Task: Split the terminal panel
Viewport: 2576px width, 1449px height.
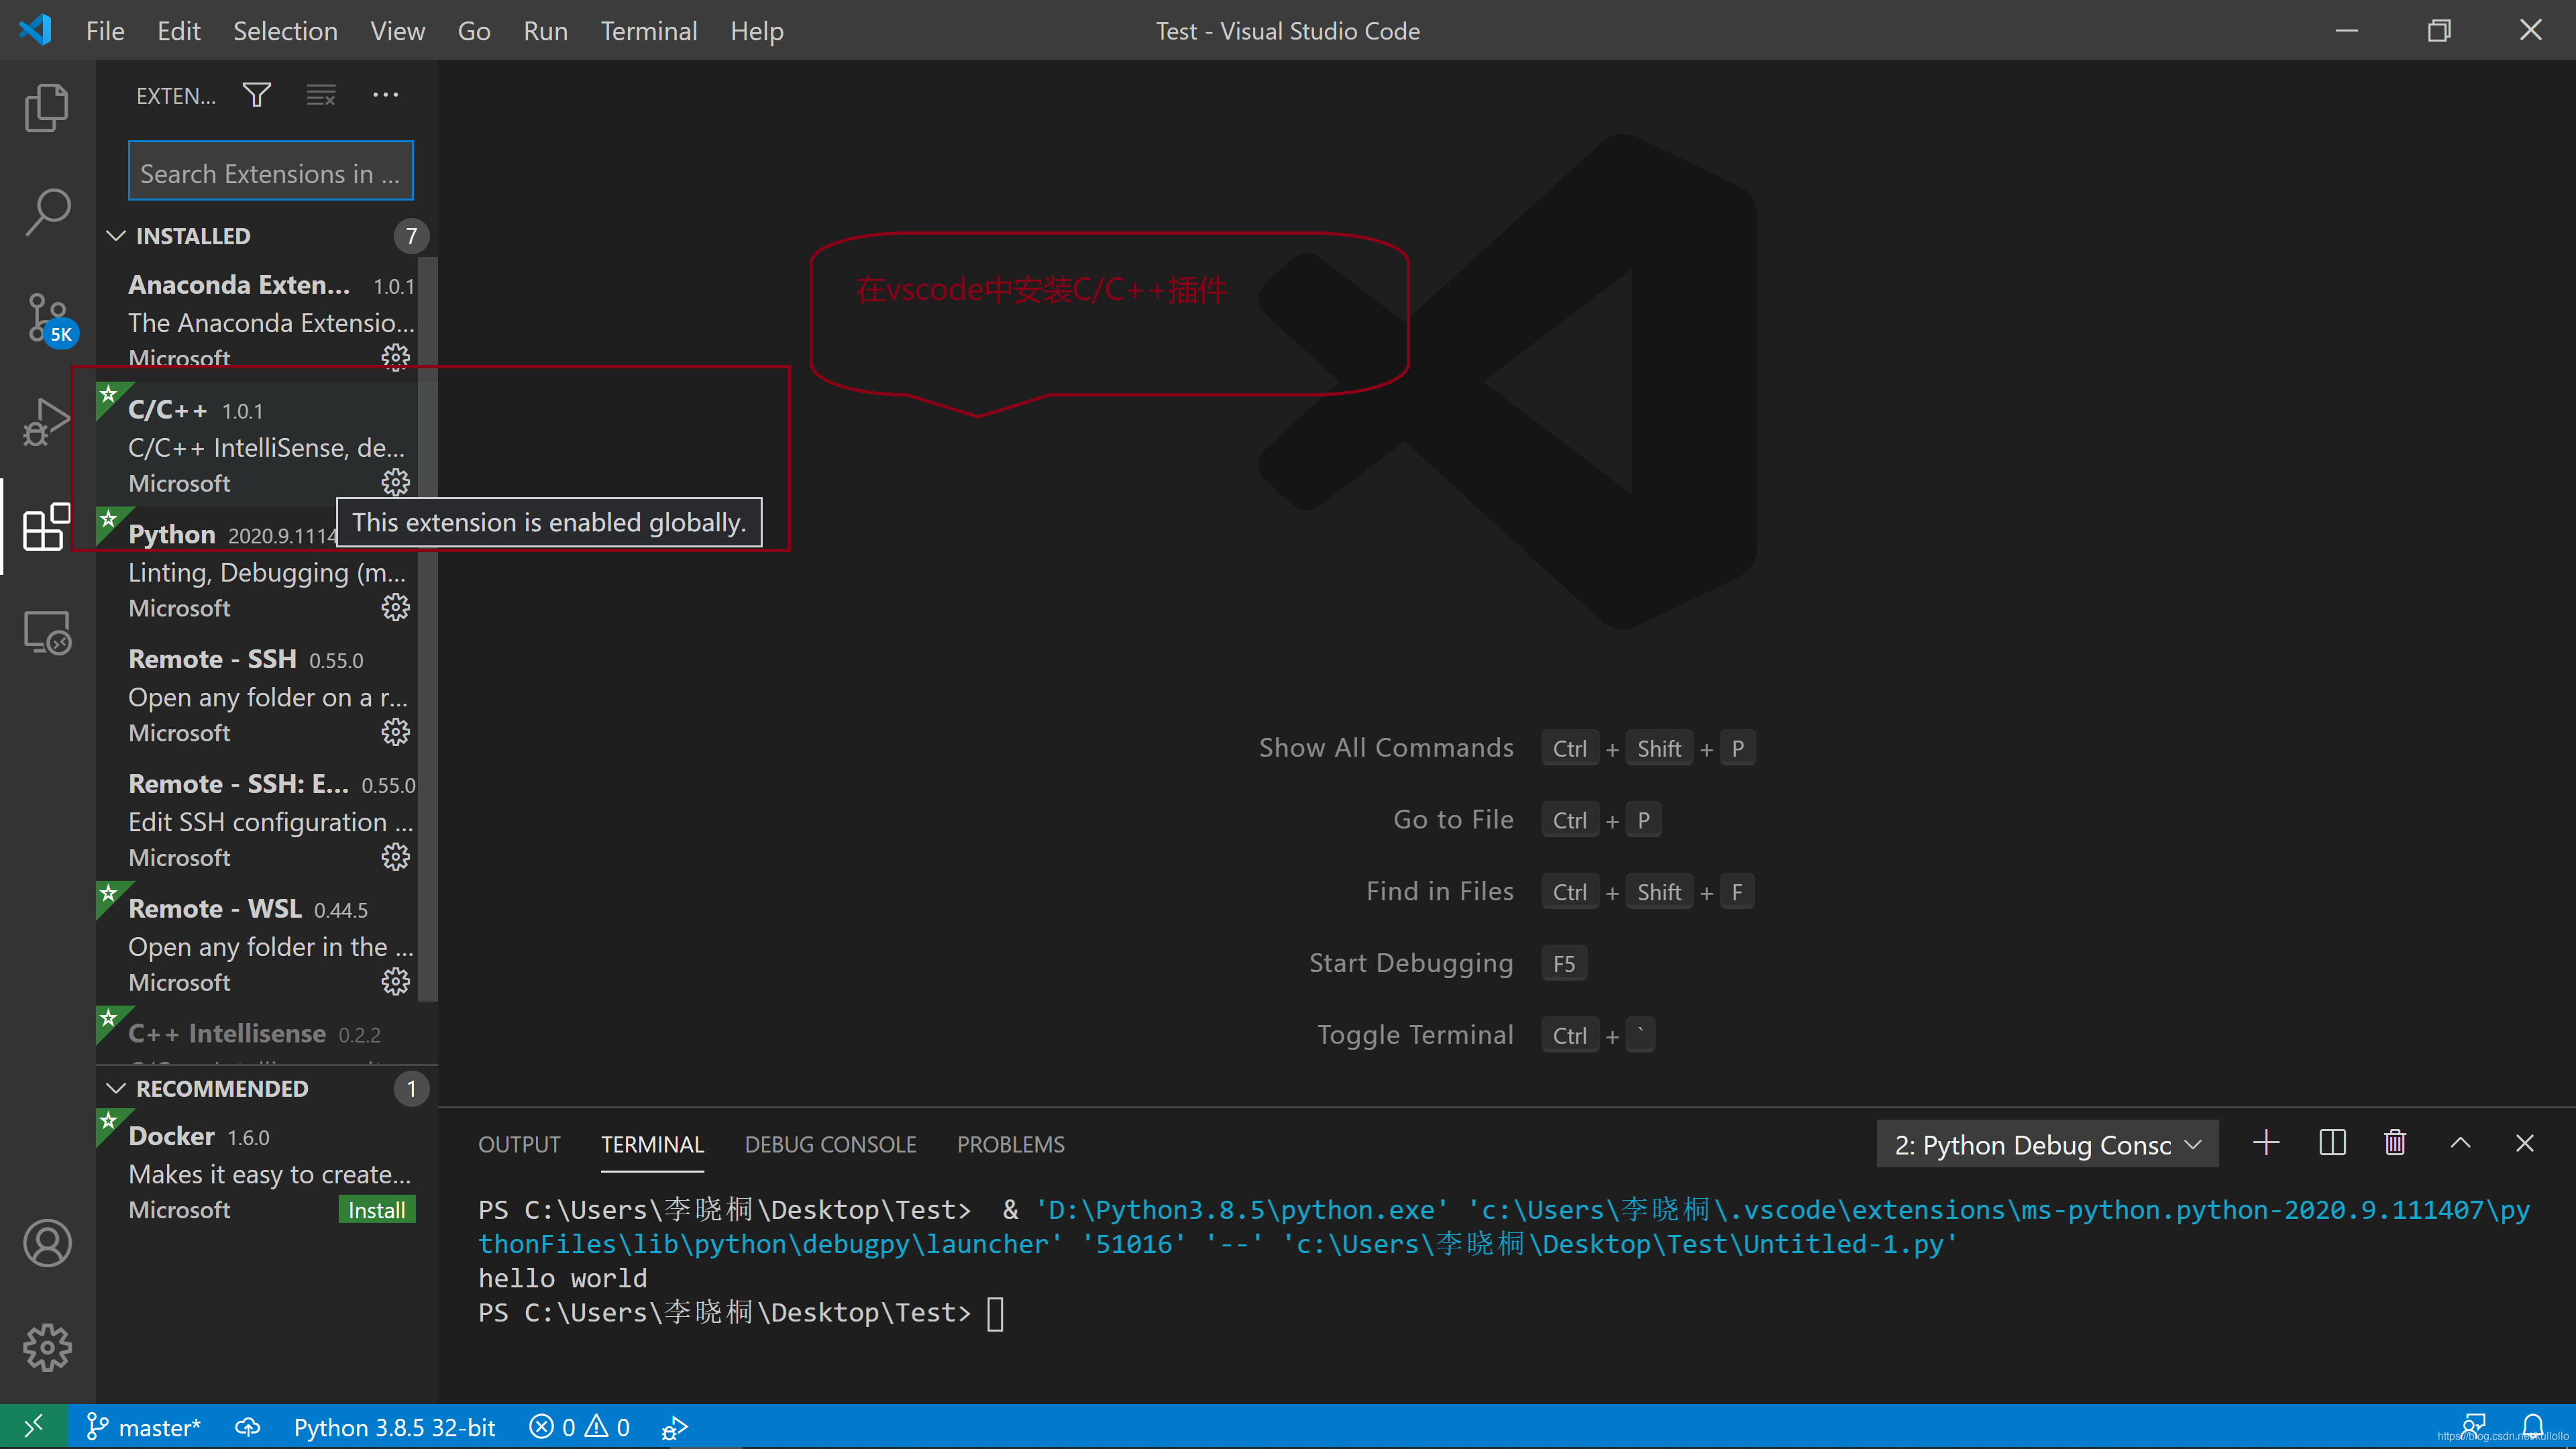Action: point(2332,1143)
